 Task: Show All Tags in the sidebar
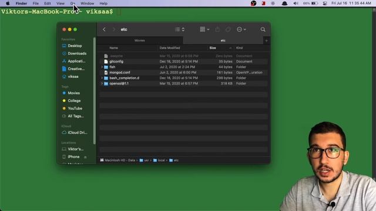click(76, 116)
